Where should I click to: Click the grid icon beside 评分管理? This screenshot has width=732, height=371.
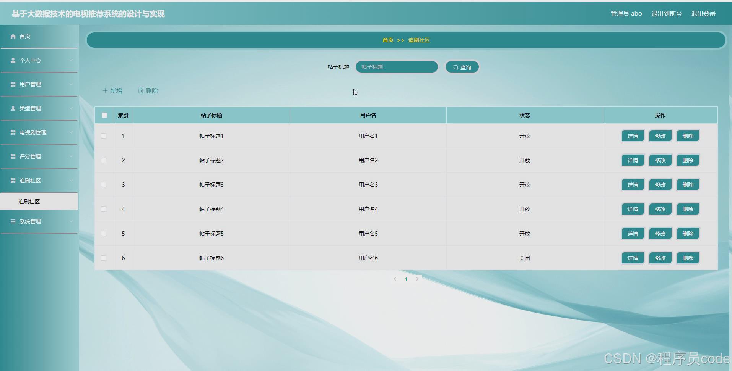13,156
